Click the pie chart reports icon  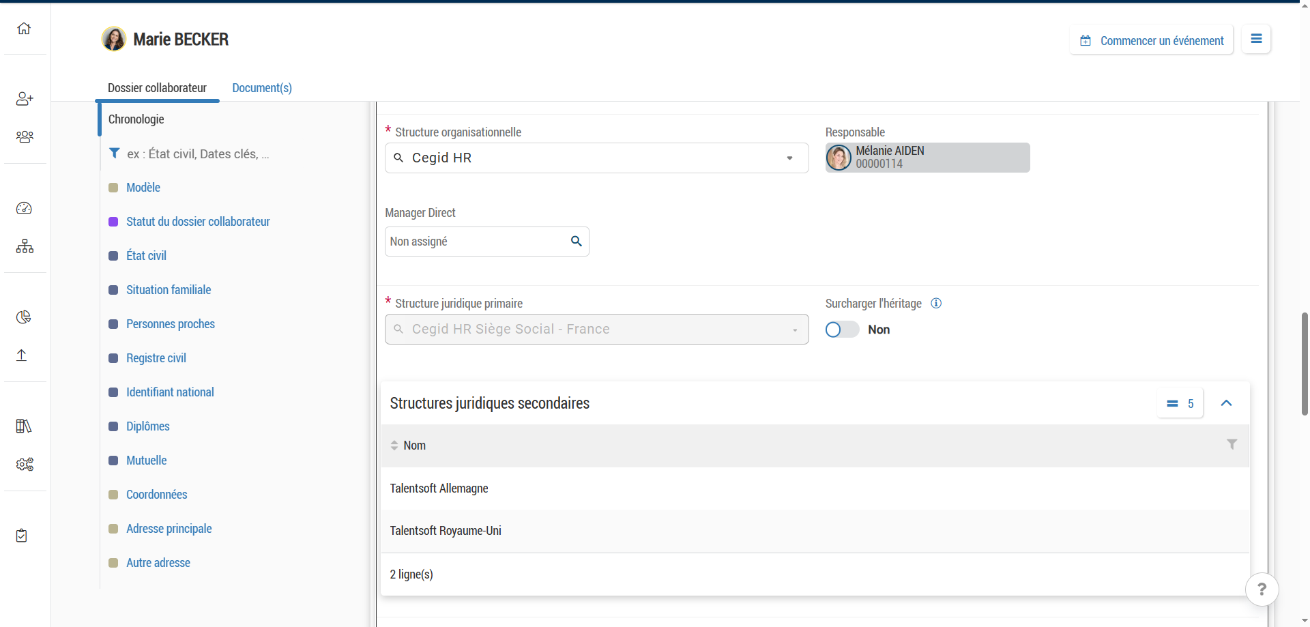pos(24,317)
